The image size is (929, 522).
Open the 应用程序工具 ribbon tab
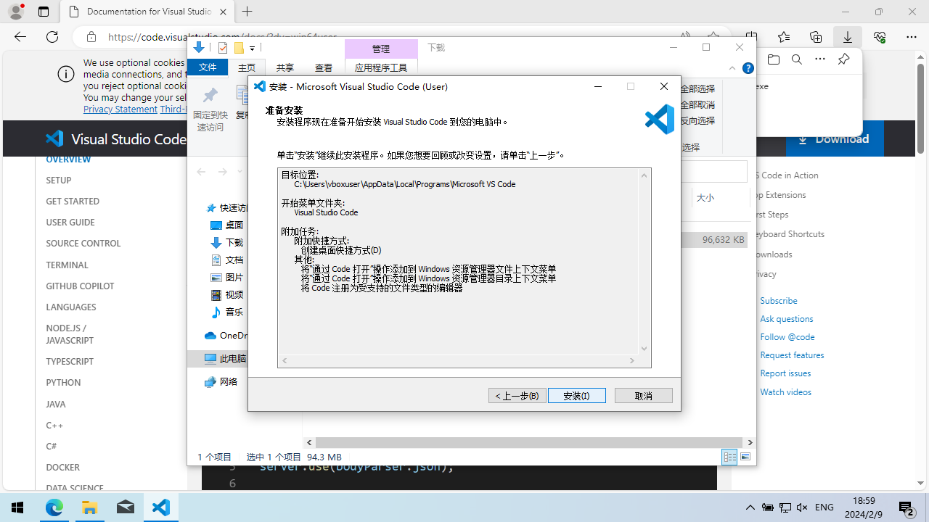(381, 67)
